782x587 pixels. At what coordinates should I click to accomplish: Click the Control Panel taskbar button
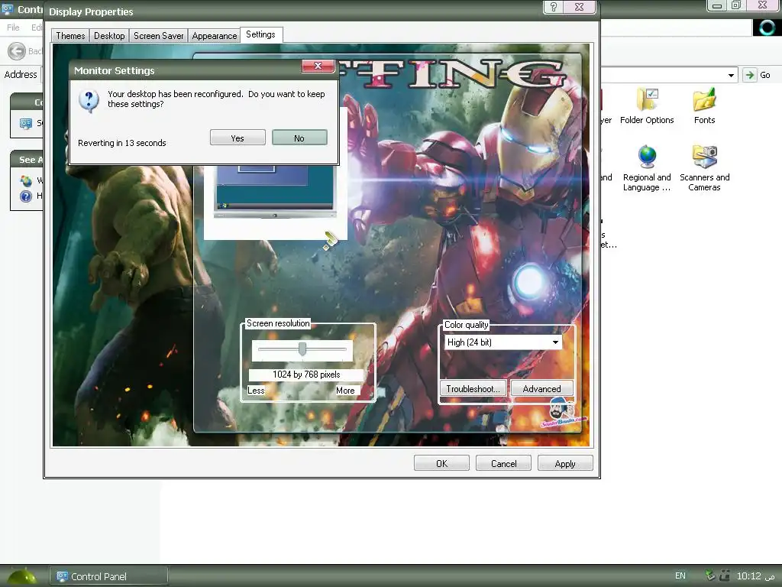click(108, 576)
